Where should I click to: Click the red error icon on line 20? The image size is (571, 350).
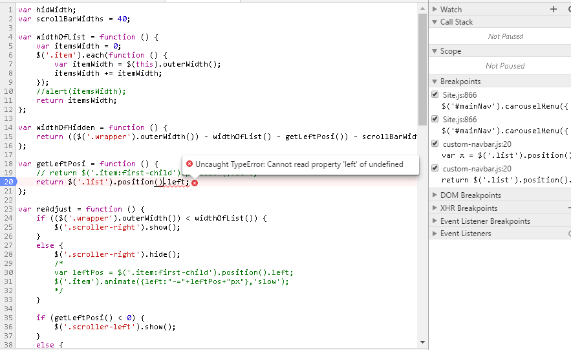[195, 183]
